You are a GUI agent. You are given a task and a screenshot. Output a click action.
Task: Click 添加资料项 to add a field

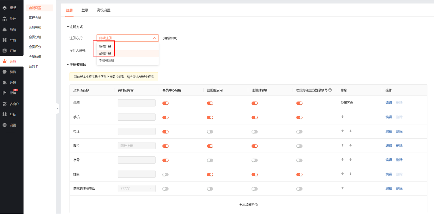pos(248,204)
